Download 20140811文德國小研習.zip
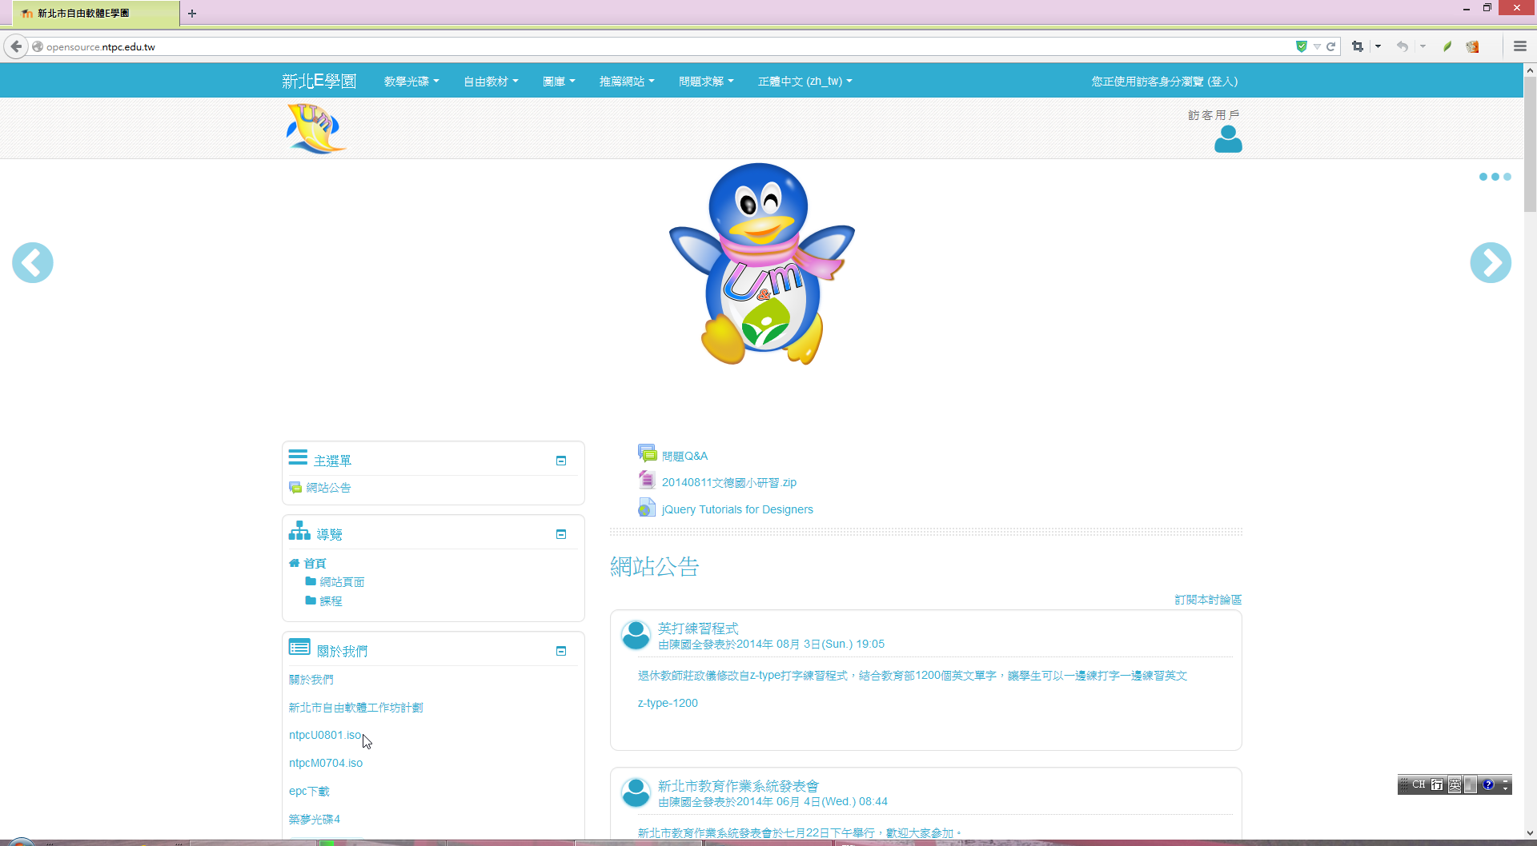The width and height of the screenshot is (1537, 846). tap(729, 482)
